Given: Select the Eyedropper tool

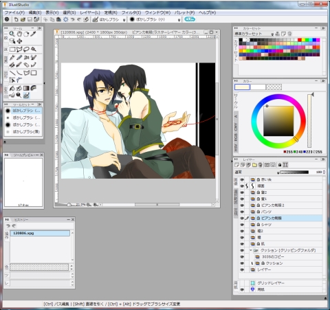Looking at the screenshot, I should 34,34.
